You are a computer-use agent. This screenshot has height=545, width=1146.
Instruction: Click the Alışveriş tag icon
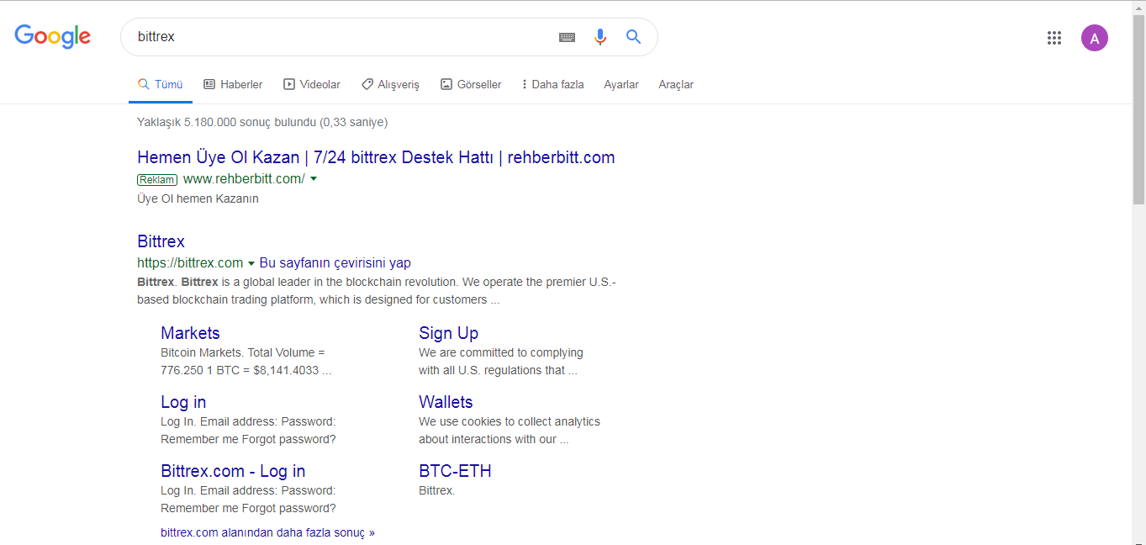(x=367, y=84)
